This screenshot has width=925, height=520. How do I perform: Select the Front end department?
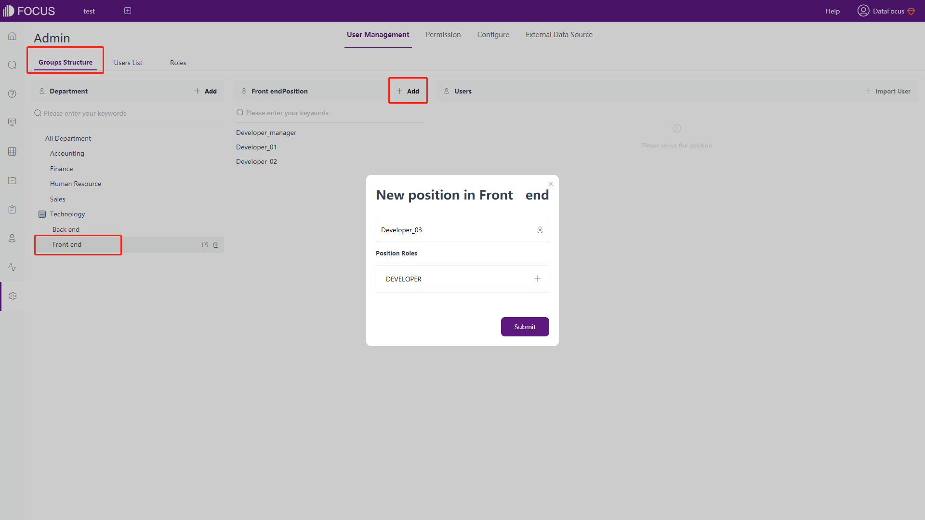[x=67, y=244]
